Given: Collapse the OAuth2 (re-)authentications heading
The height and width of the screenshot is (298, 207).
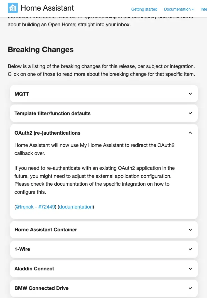Looking at the screenshot, I should pyautogui.click(x=47, y=133).
